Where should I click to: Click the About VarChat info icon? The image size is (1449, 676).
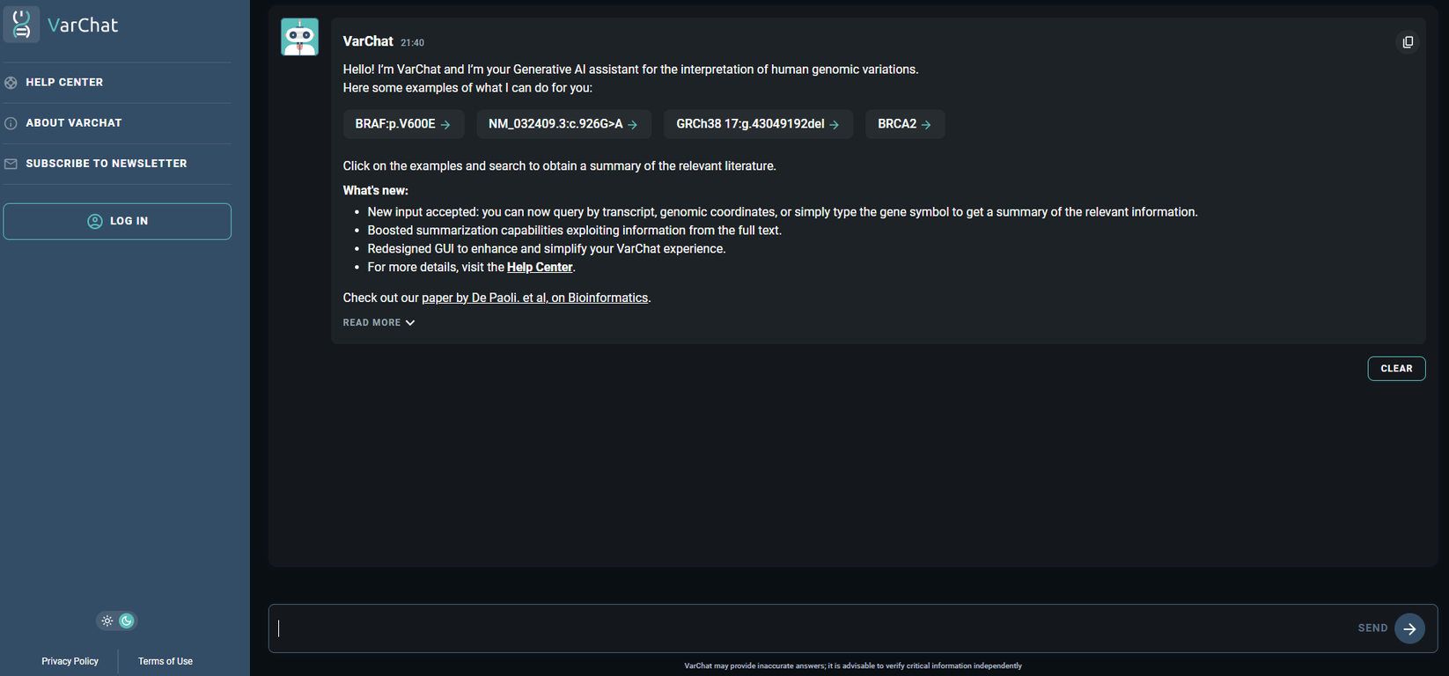click(x=11, y=123)
